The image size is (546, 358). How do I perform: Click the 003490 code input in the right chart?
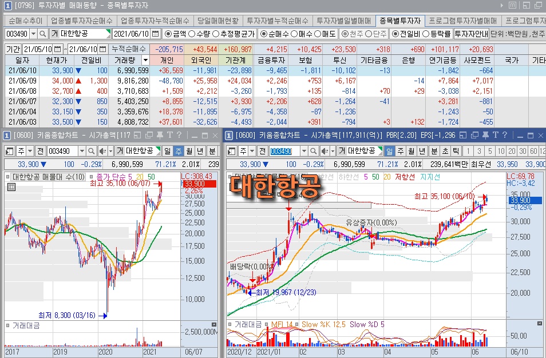point(284,151)
